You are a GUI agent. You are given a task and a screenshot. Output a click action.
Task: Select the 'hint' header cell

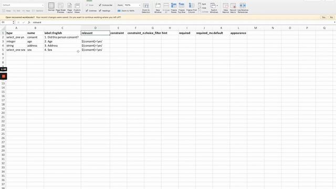click(x=170, y=33)
